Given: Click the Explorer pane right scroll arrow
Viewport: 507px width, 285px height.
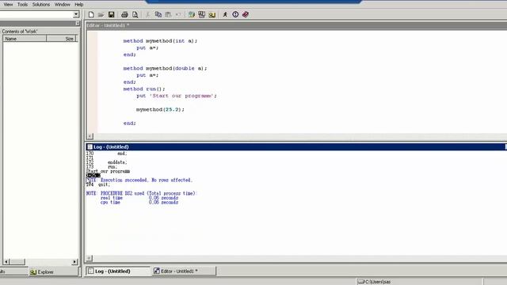Looking at the screenshot, I should point(74,262).
